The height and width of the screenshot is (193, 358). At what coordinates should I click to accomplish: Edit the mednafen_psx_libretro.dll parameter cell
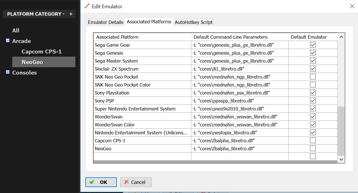coord(240,93)
